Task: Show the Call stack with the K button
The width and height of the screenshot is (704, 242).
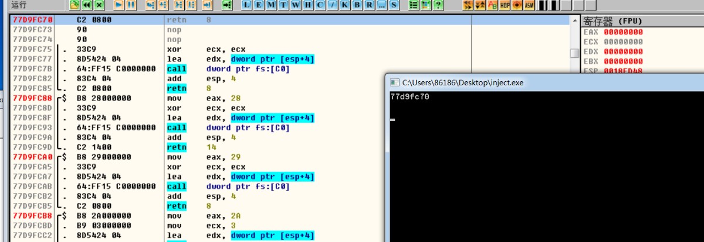Action: [345, 5]
